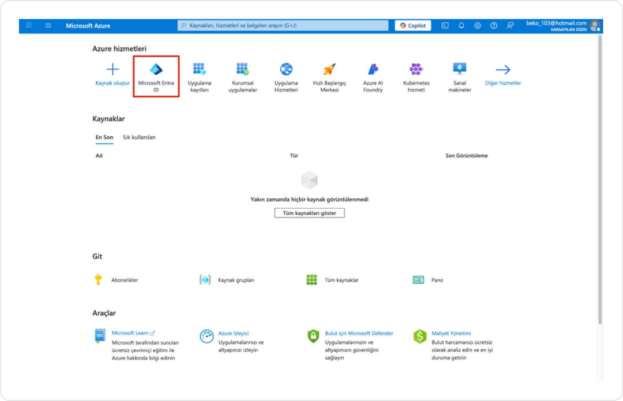The image size is (623, 401).
Task: Switch to Sık kullanılan tab
Action: 139,138
